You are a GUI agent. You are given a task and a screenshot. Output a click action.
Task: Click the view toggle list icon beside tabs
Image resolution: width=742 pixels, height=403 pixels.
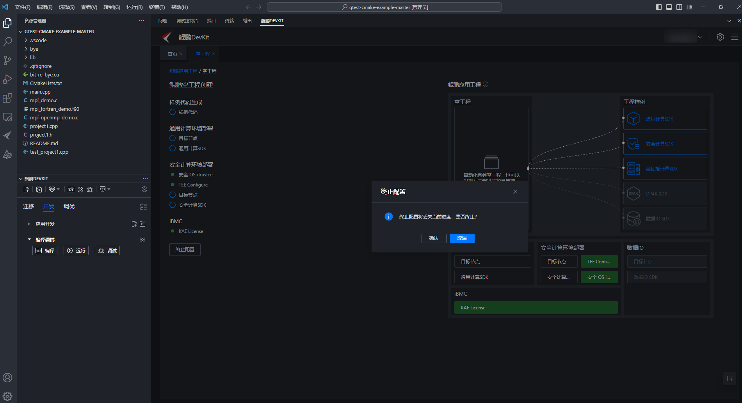[x=143, y=207]
